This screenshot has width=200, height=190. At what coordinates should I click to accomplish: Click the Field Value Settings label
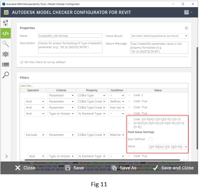click(141, 132)
